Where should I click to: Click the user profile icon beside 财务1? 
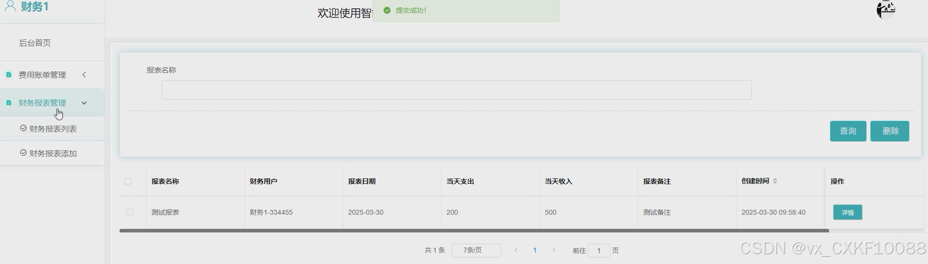[10, 6]
